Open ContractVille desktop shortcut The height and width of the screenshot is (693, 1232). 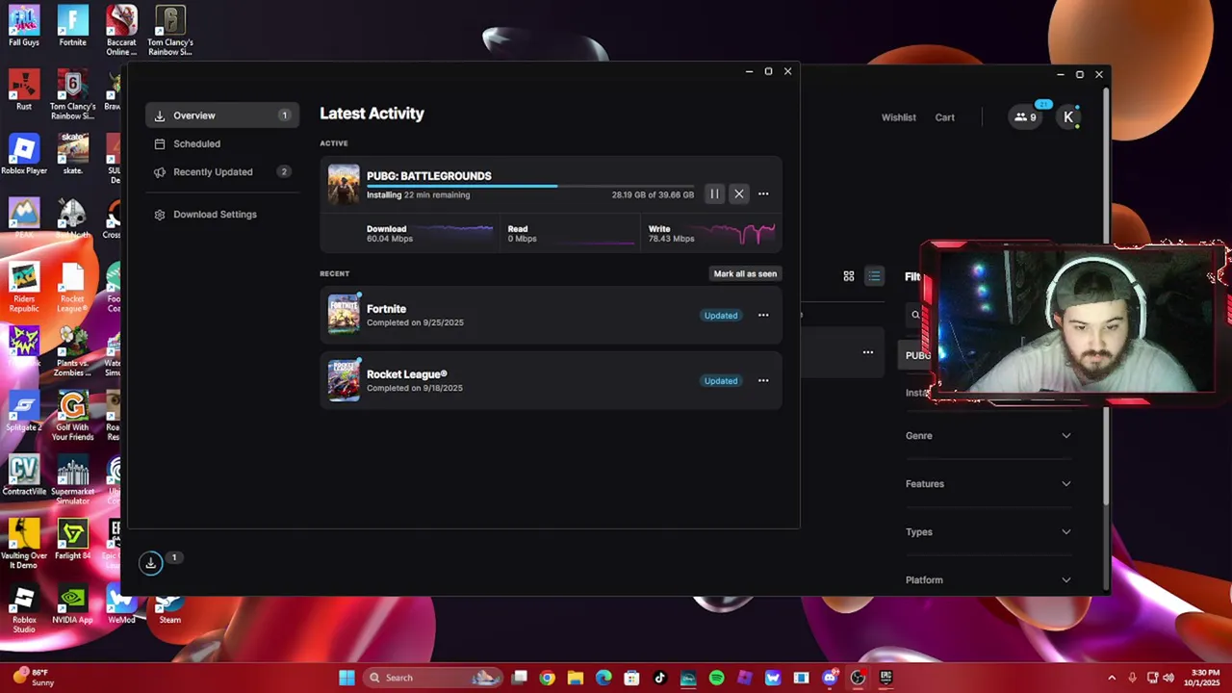pos(24,475)
